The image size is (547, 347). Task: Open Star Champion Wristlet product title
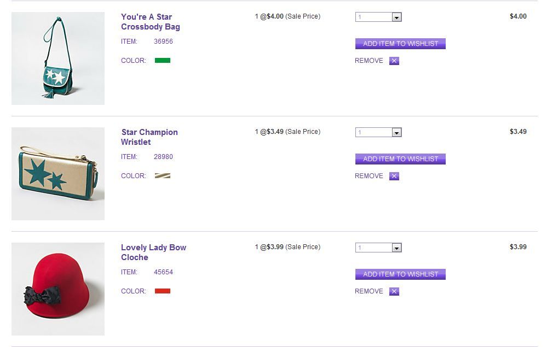click(149, 137)
